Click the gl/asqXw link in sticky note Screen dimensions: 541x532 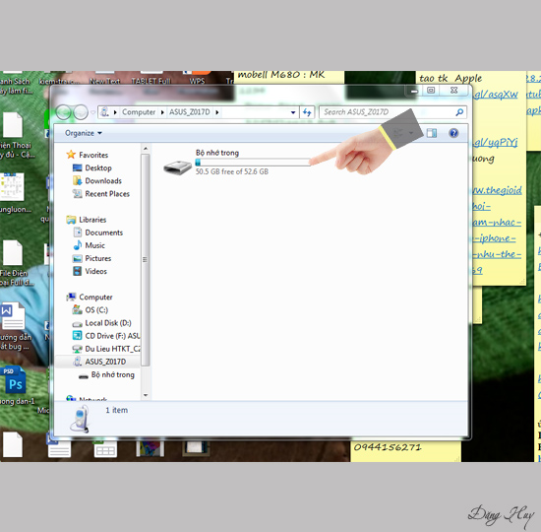click(x=496, y=94)
